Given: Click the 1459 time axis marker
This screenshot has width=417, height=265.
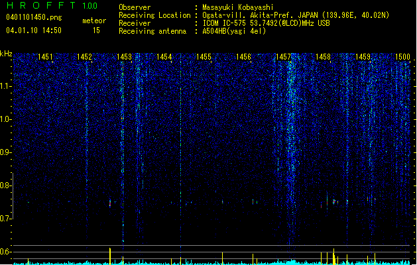Looking at the screenshot, I should pos(363,56).
